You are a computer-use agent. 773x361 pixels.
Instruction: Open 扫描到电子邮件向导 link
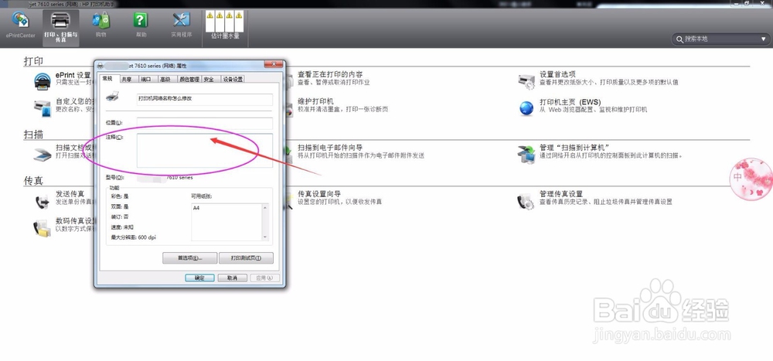(330, 148)
